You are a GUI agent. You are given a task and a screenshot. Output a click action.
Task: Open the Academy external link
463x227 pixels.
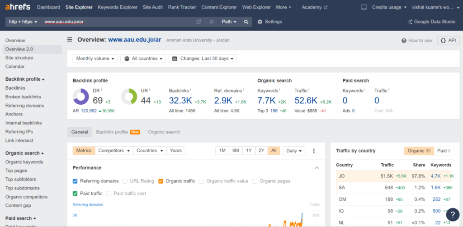[315, 7]
